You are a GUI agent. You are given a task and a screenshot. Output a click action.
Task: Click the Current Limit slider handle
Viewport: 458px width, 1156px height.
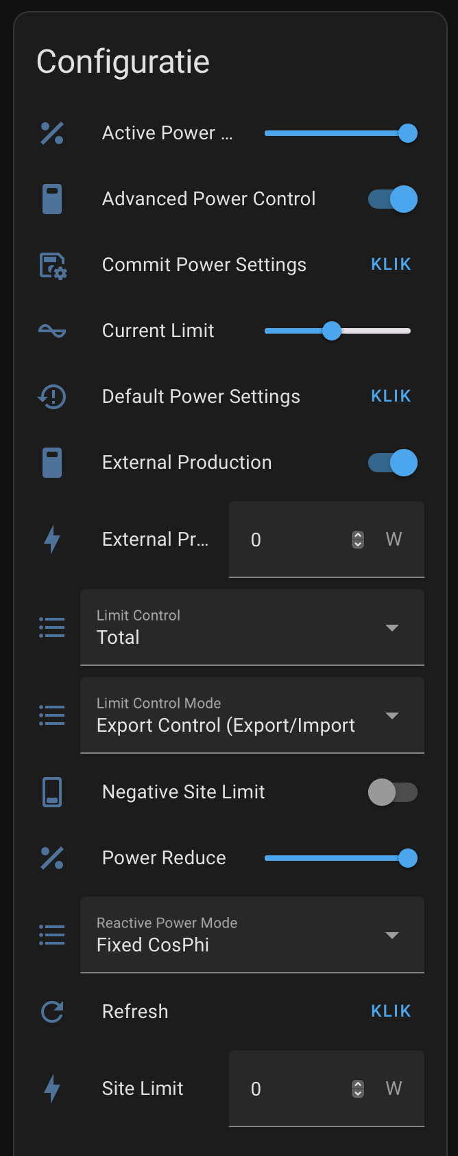(332, 331)
